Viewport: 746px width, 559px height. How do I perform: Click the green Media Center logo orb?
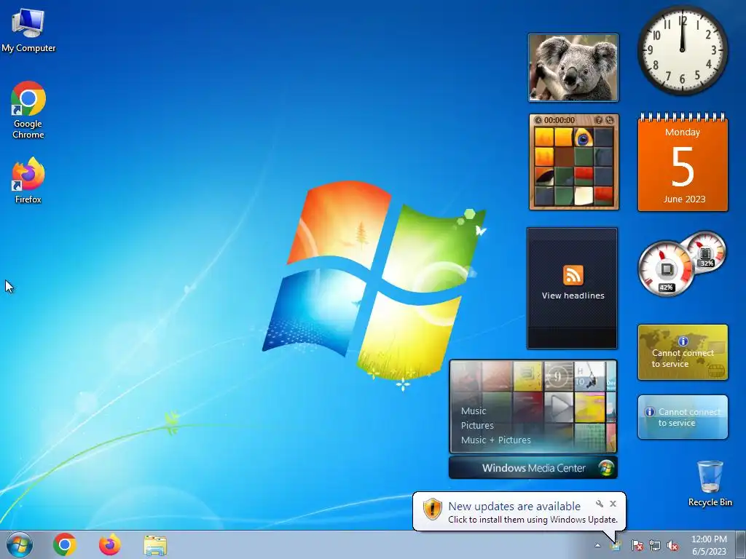(x=606, y=468)
